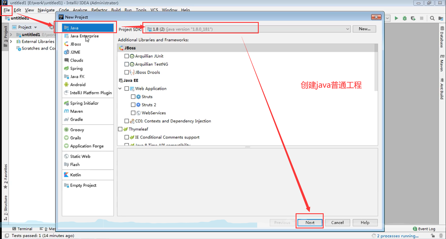Open Ant Build side tab
The width and height of the screenshot is (446, 239).
coord(442,89)
